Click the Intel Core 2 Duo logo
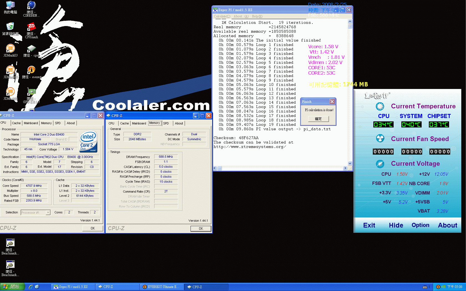 pyautogui.click(x=88, y=141)
